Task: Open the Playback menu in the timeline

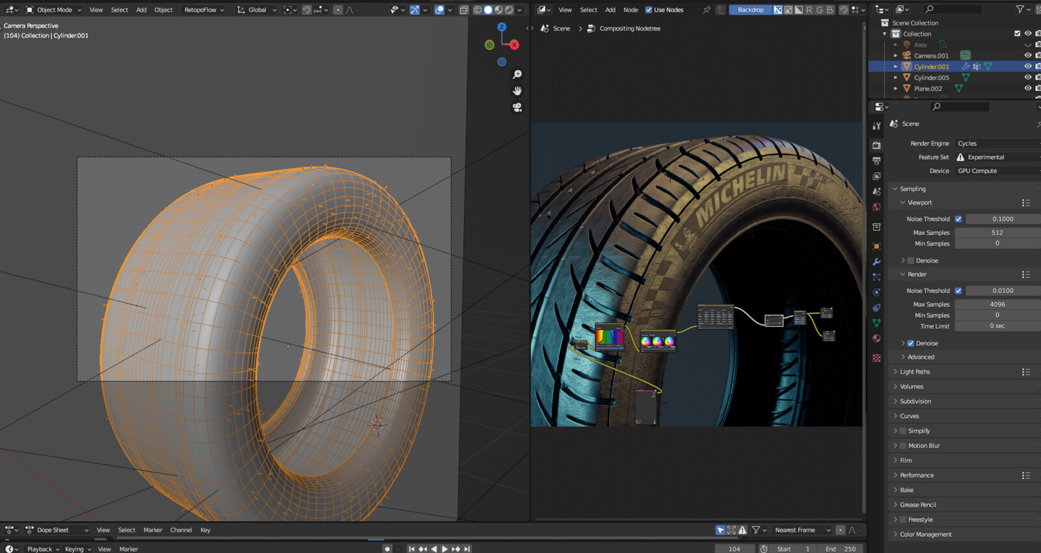Action: (43, 549)
